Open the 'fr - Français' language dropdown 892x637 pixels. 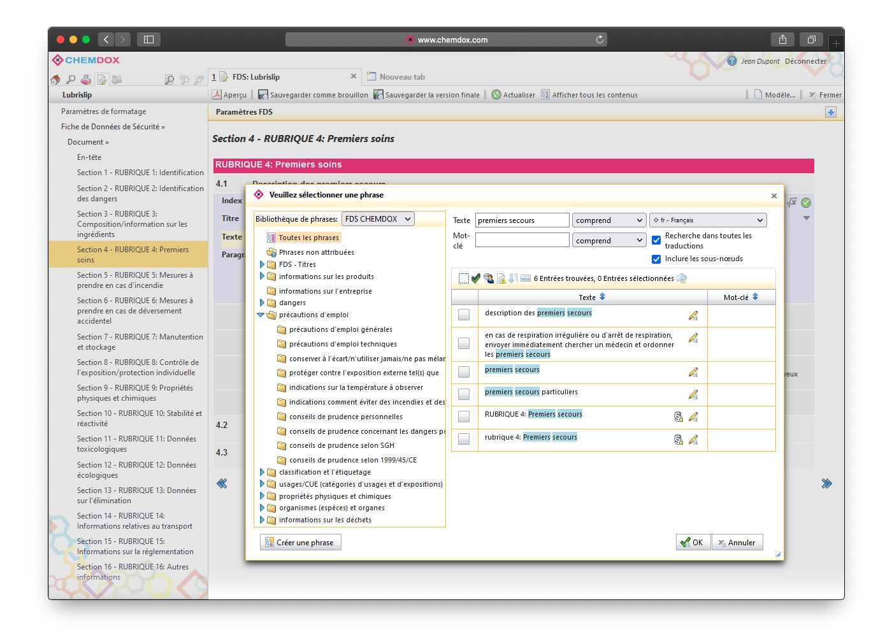pyautogui.click(x=708, y=220)
